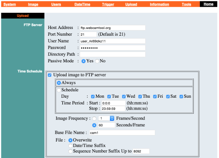The image size is (219, 158).
Task: Click the Seconds/Frame value field
Action: [106, 125]
